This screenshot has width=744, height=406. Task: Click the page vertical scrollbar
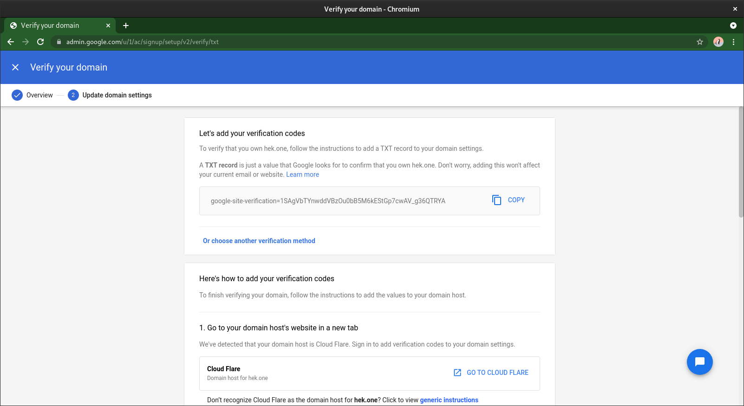pos(741,162)
